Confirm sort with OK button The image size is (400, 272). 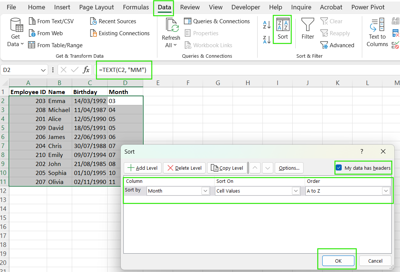pos(338,261)
